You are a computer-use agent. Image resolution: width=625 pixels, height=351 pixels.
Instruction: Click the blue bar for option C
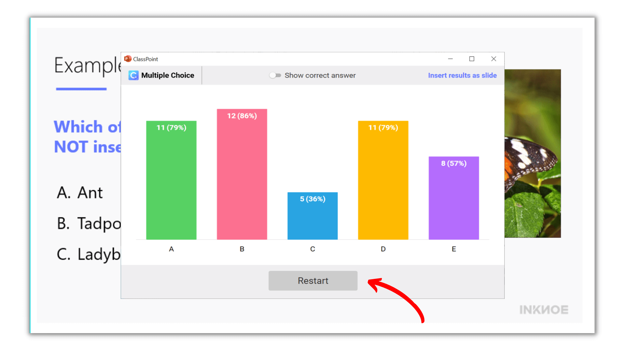point(312,216)
